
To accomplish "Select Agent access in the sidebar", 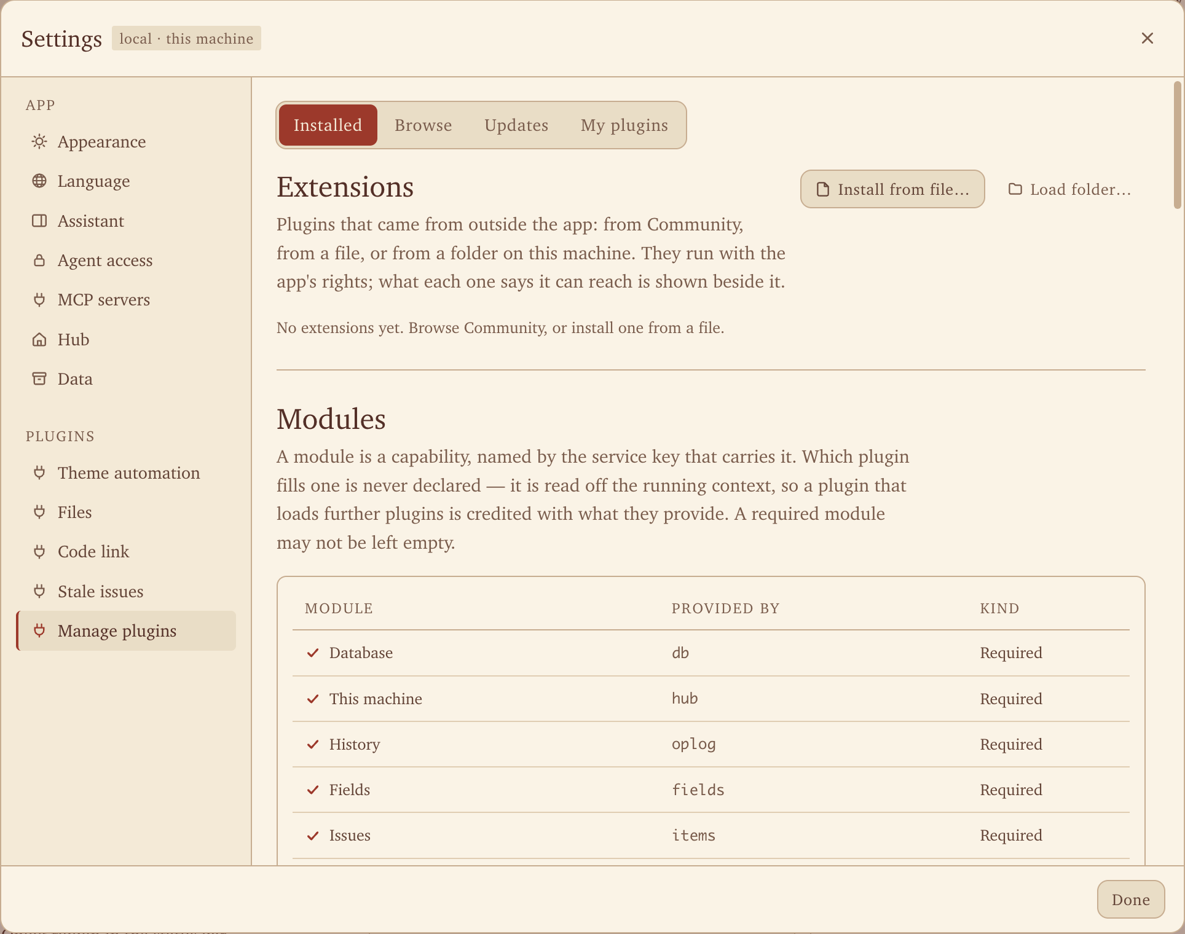I will point(126,261).
